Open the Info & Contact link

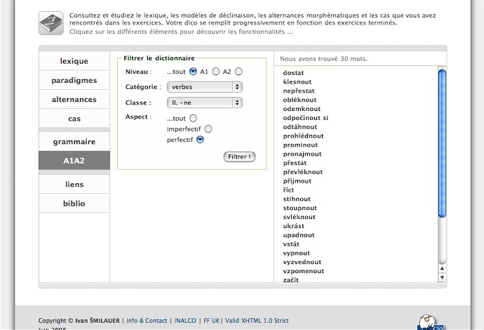(x=147, y=321)
